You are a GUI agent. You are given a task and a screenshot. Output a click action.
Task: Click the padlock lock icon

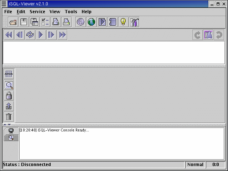[9, 95]
